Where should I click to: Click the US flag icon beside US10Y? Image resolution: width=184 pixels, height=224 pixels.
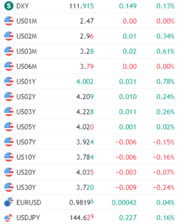point(9,157)
